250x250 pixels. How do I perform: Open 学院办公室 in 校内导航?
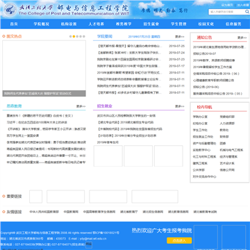pyautogui.click(x=200, y=117)
